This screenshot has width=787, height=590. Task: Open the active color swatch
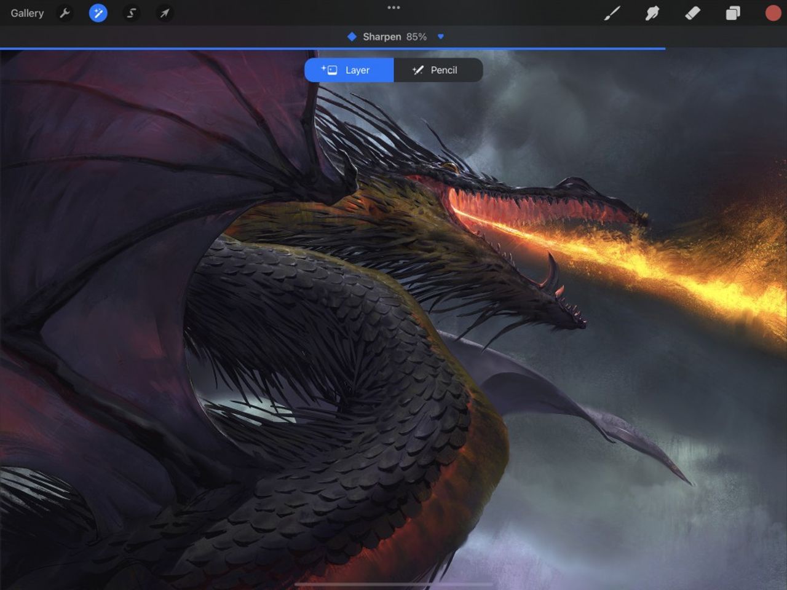pos(773,13)
